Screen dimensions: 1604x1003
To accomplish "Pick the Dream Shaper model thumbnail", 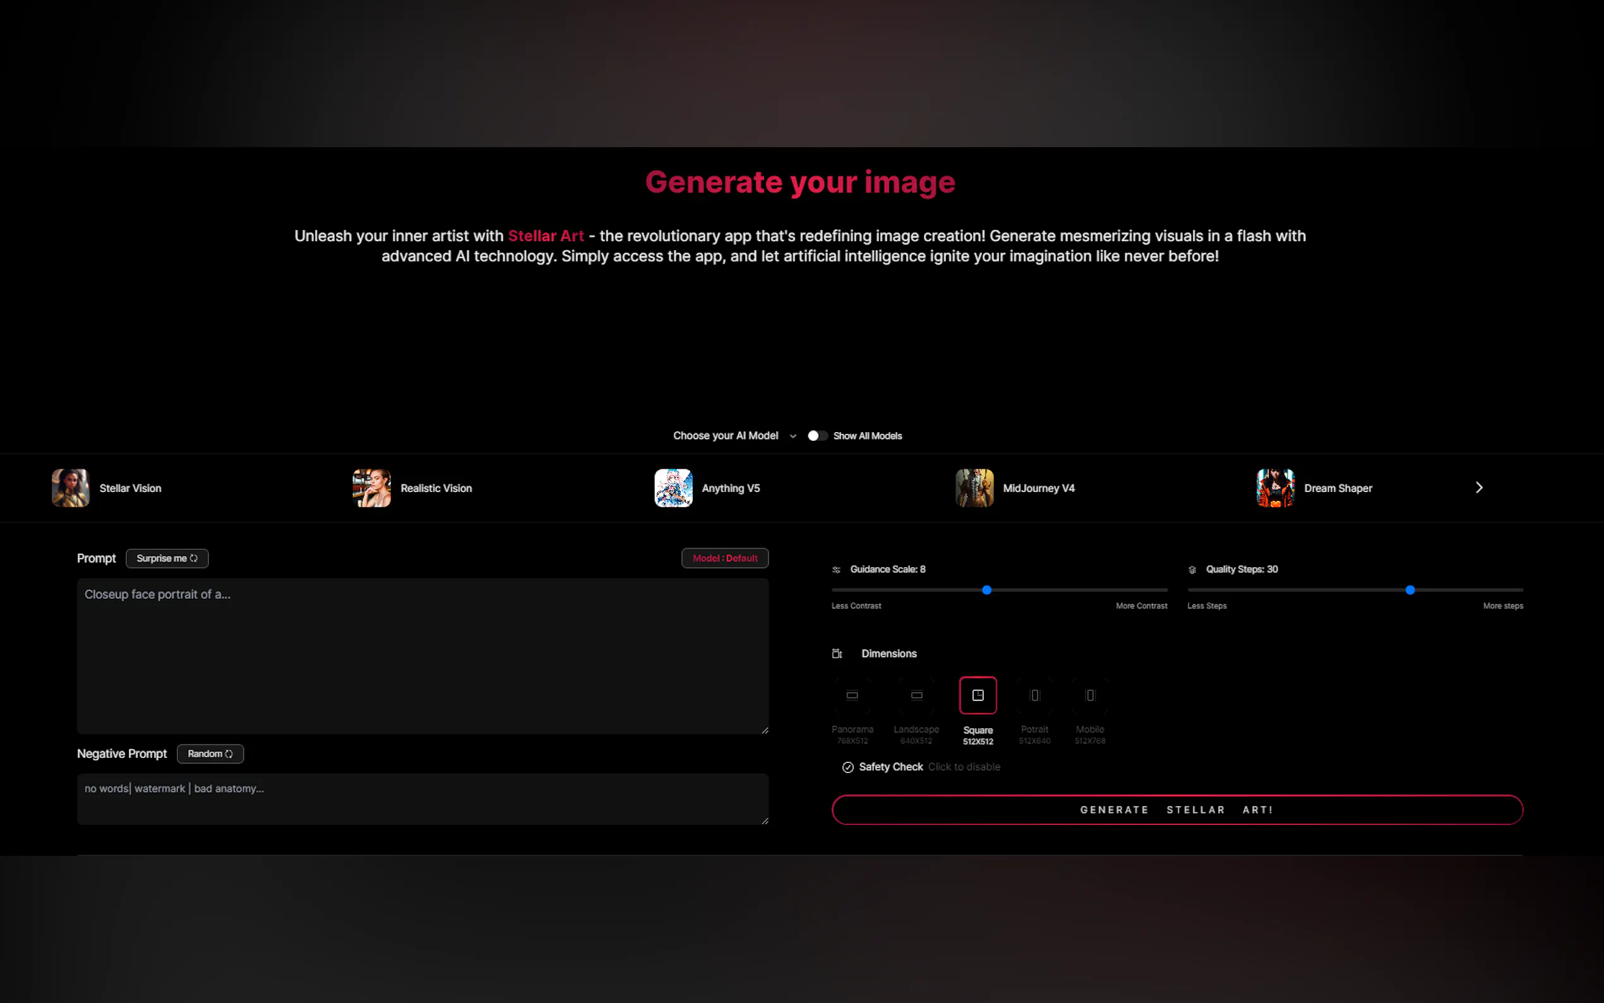I will click(x=1274, y=488).
